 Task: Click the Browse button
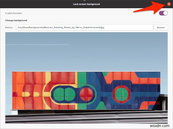(161, 27)
